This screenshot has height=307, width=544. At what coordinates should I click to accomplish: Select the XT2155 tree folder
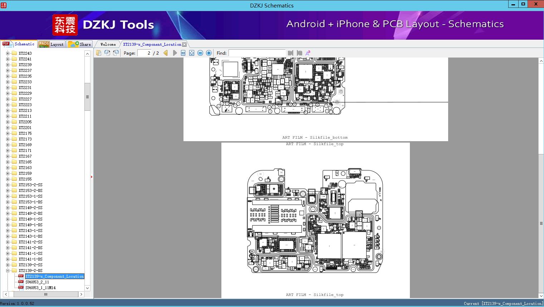pyautogui.click(x=25, y=179)
